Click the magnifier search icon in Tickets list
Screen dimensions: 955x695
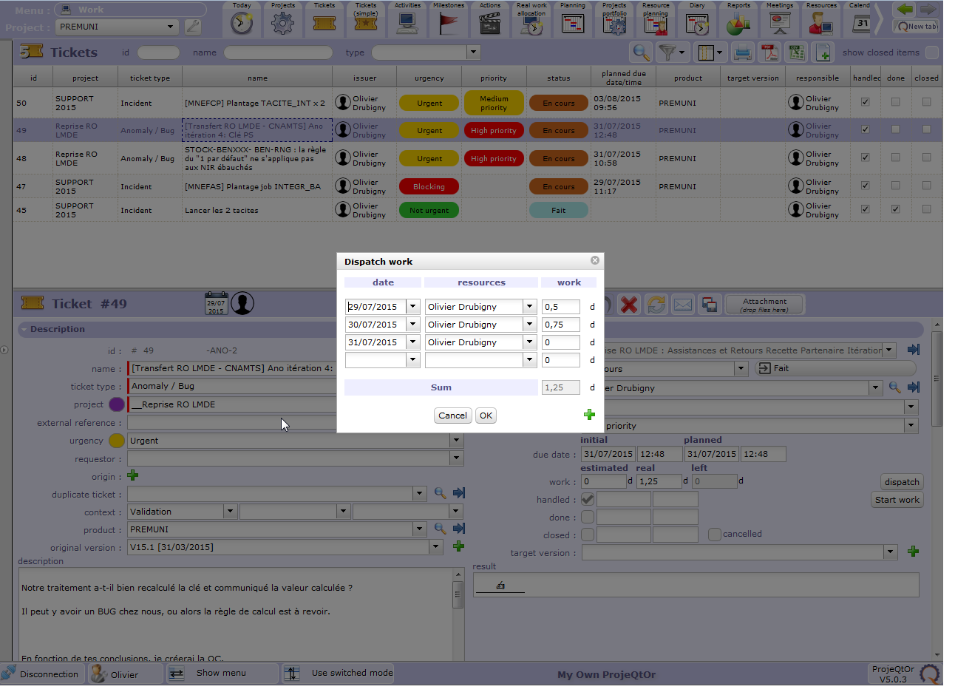pyautogui.click(x=641, y=52)
